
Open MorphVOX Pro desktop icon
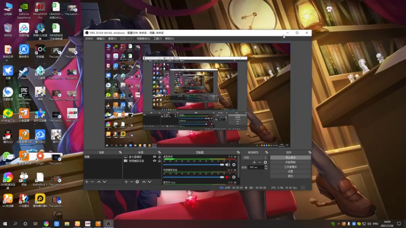(40, 11)
